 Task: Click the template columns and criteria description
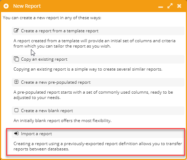tap(94, 44)
